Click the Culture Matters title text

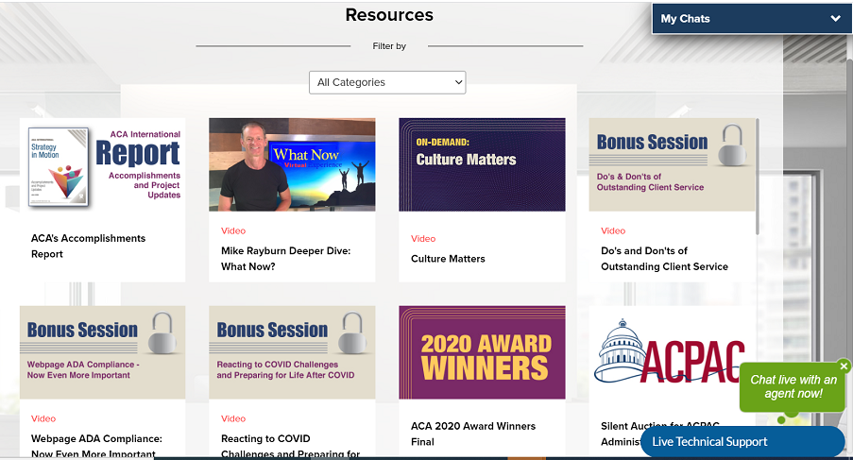448,259
